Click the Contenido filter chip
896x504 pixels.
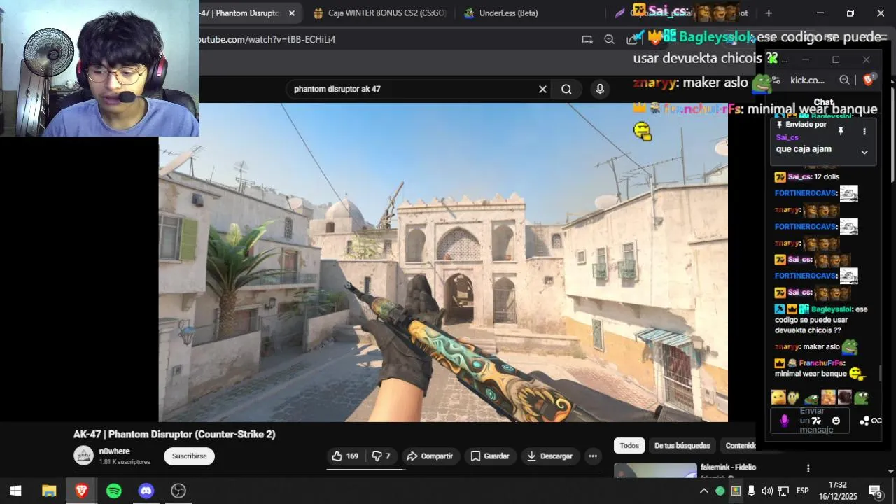[741, 446]
